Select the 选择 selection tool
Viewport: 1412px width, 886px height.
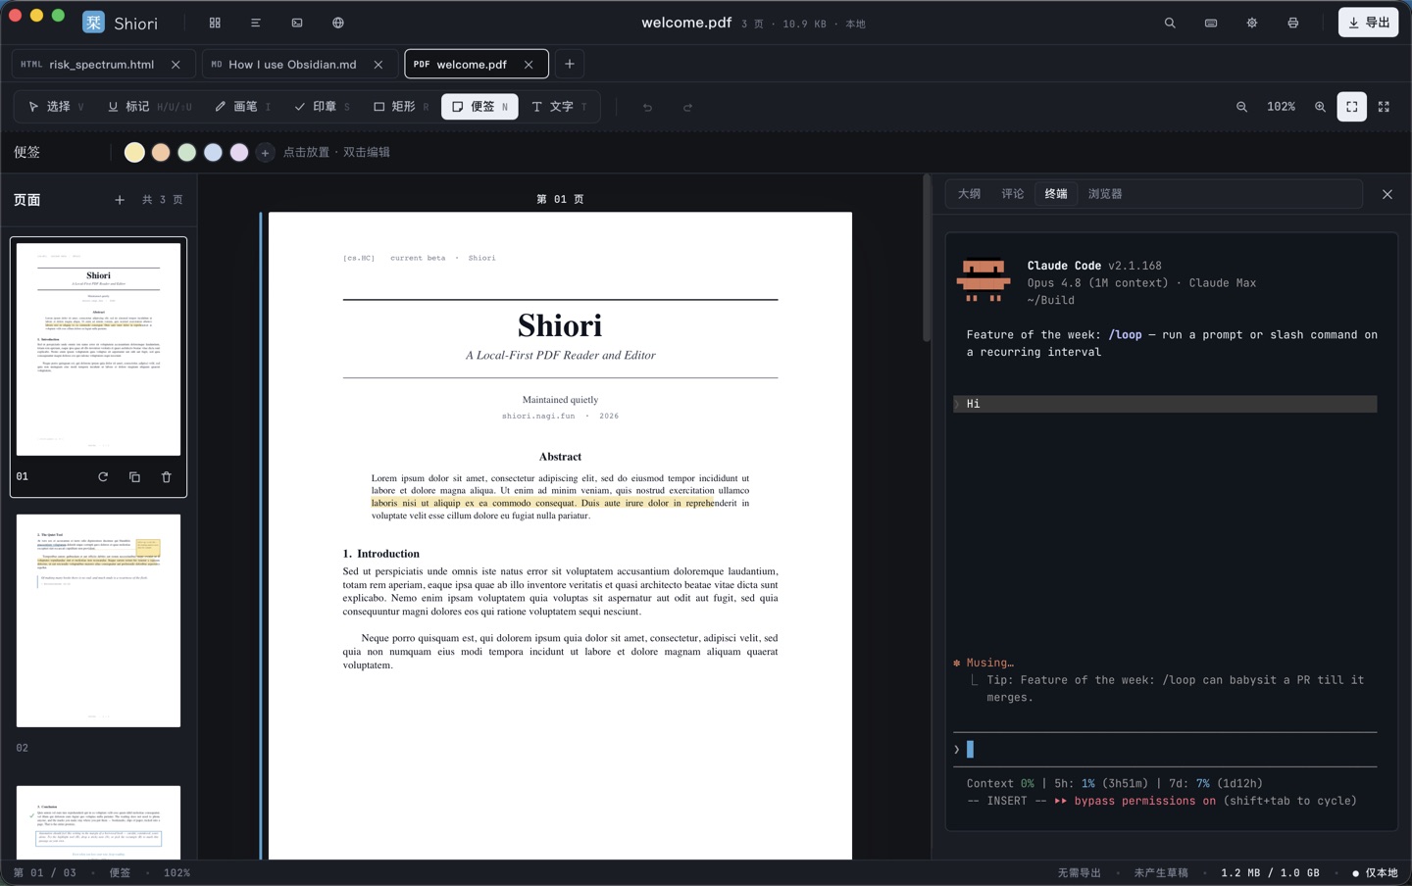[x=56, y=107]
